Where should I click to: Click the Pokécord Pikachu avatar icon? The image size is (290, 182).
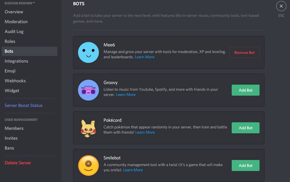click(88, 128)
